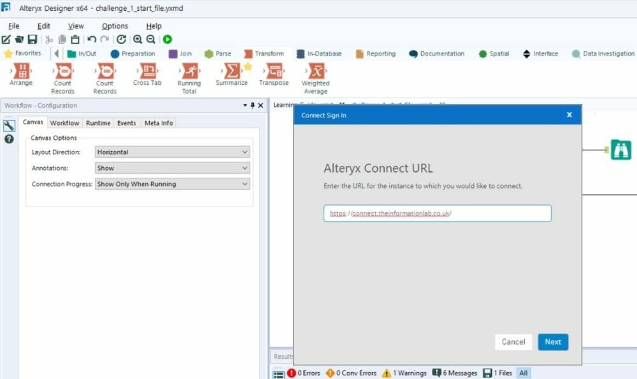Expand the Layout Direction dropdown

172,152
